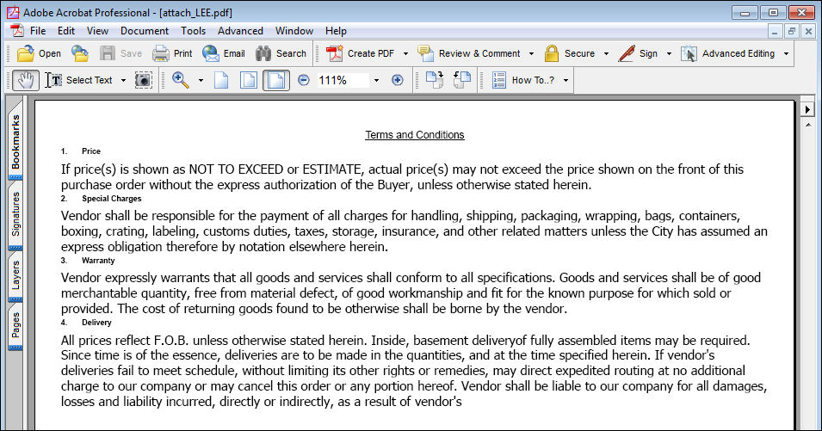The width and height of the screenshot is (822, 431).
Task: Open the Signatures side tab
Action: (15, 213)
